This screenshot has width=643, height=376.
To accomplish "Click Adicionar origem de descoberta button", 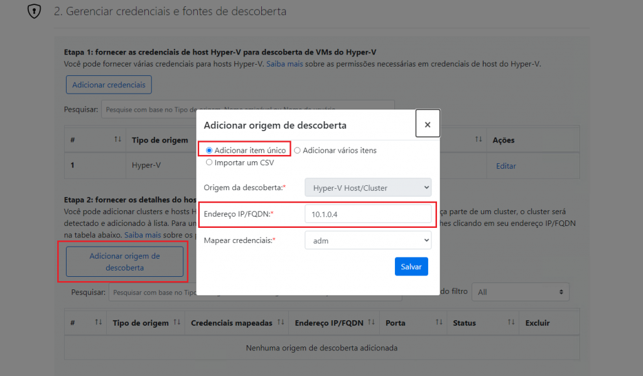I will (124, 262).
